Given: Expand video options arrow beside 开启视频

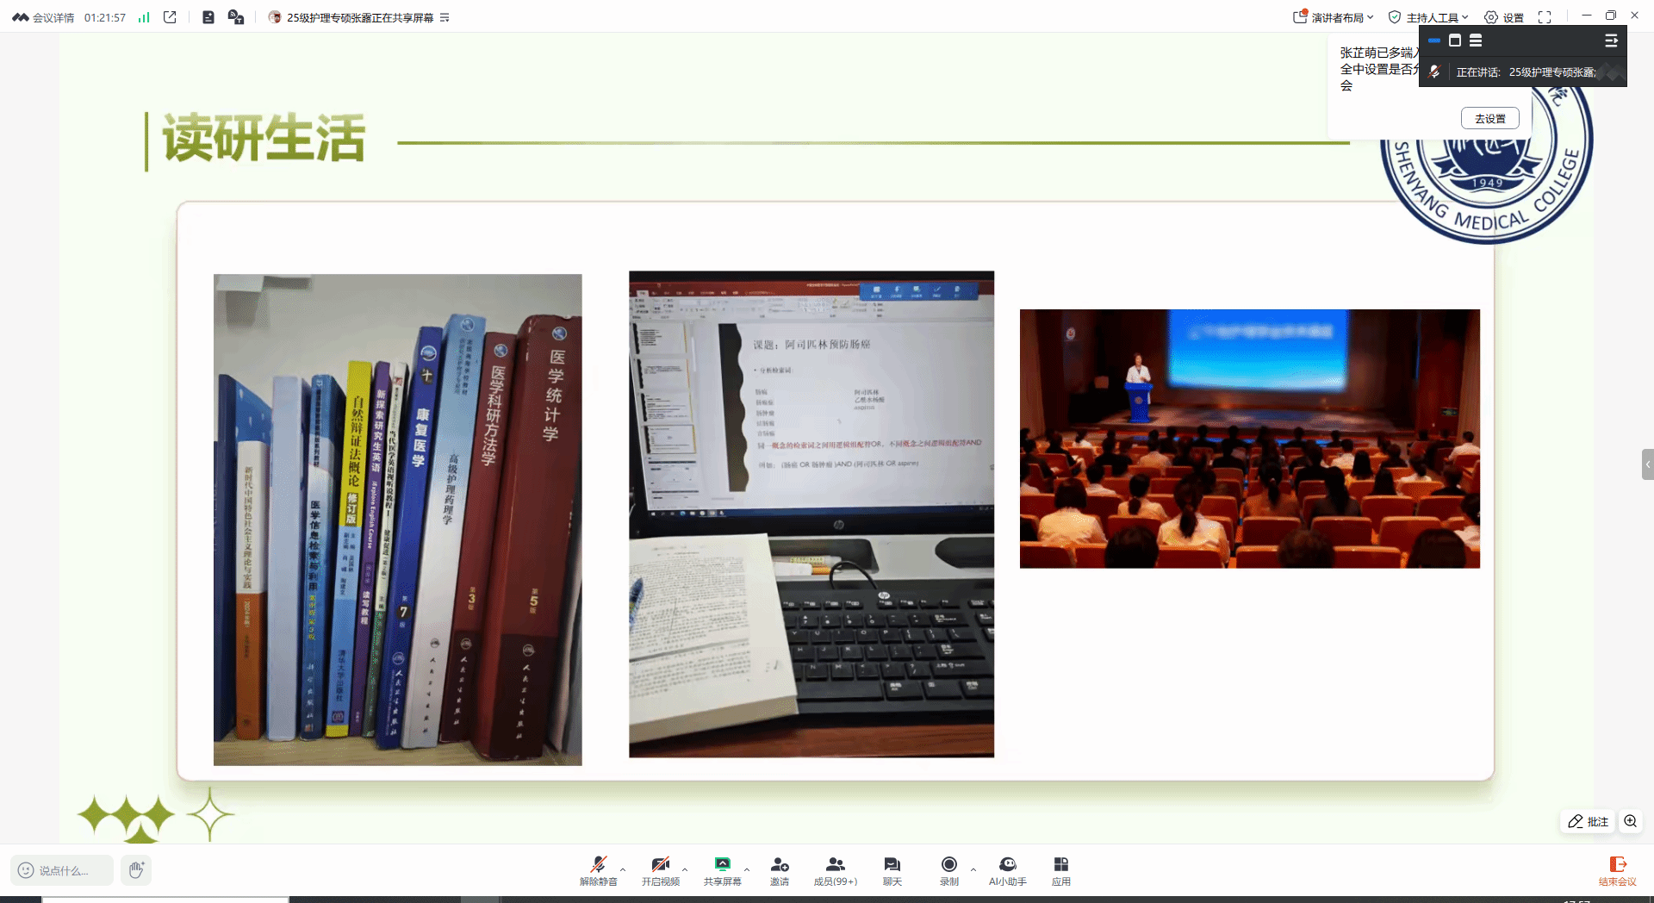Looking at the screenshot, I should pyautogui.click(x=685, y=869).
